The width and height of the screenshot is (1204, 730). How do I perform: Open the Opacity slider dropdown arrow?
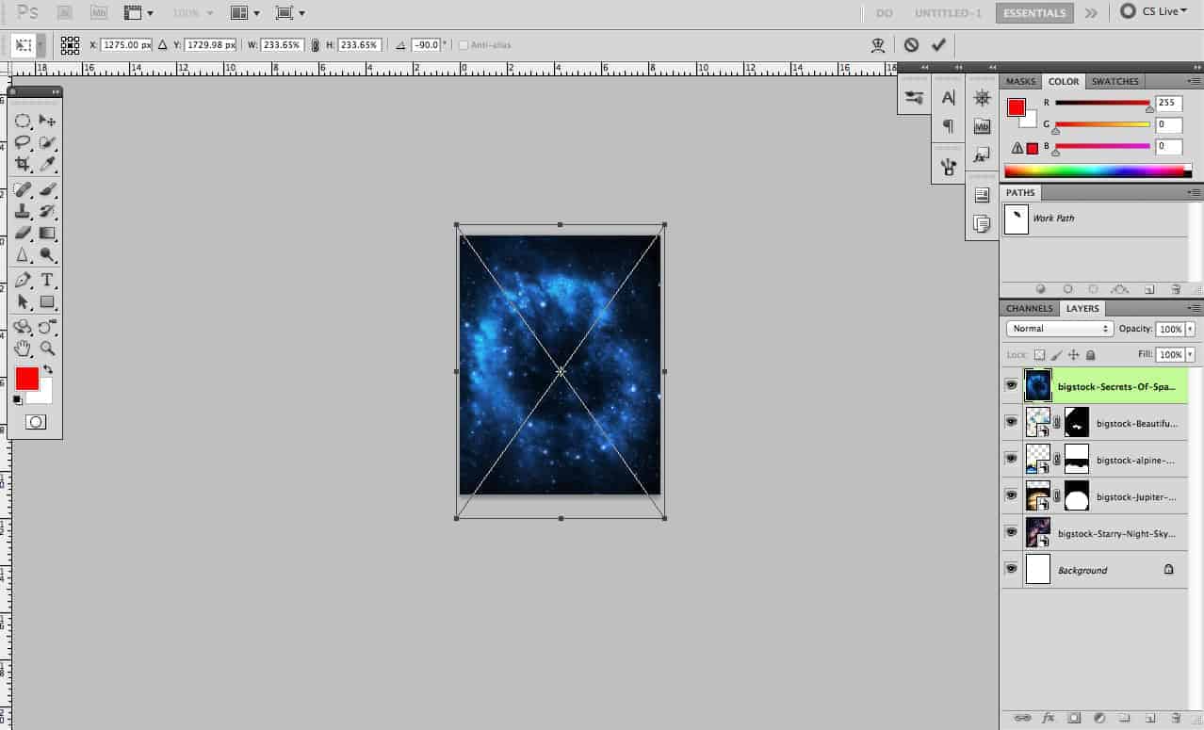tap(1190, 329)
